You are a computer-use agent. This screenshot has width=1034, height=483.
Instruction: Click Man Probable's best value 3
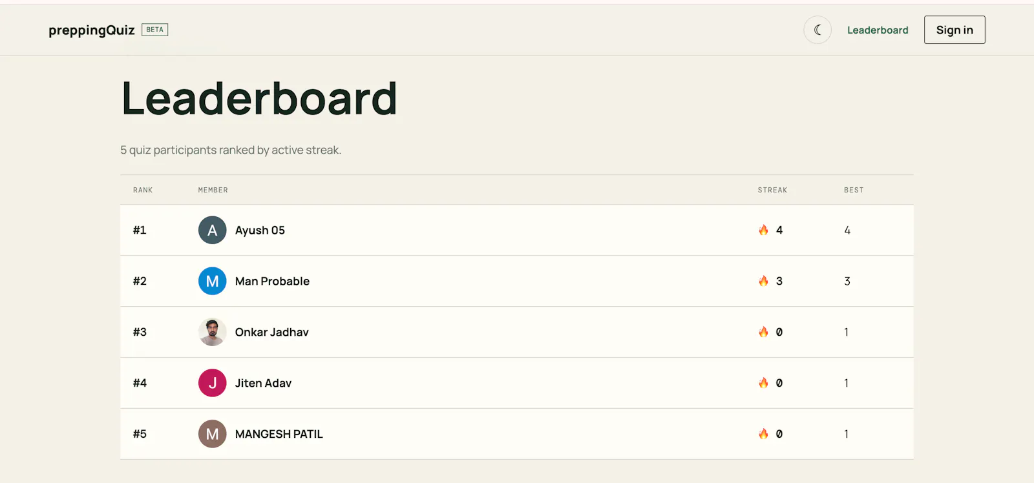point(847,282)
